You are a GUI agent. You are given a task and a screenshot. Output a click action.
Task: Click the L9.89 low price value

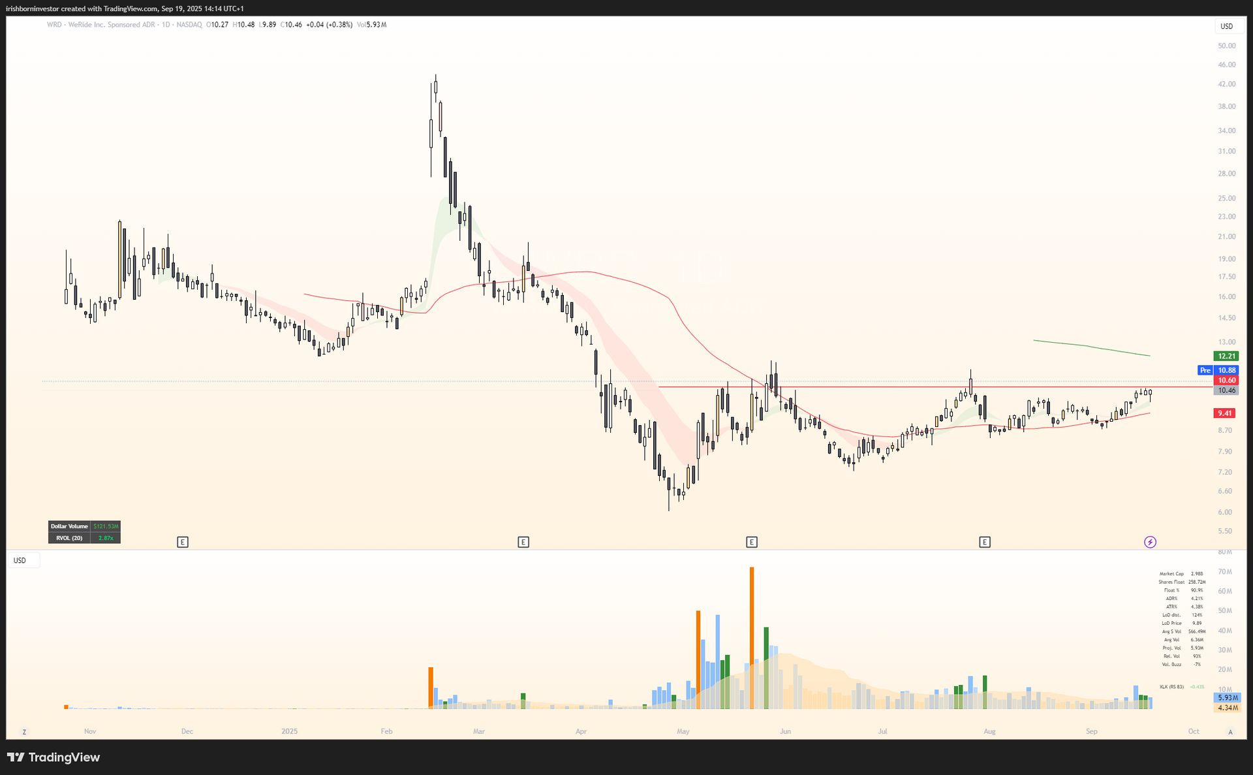pyautogui.click(x=268, y=25)
